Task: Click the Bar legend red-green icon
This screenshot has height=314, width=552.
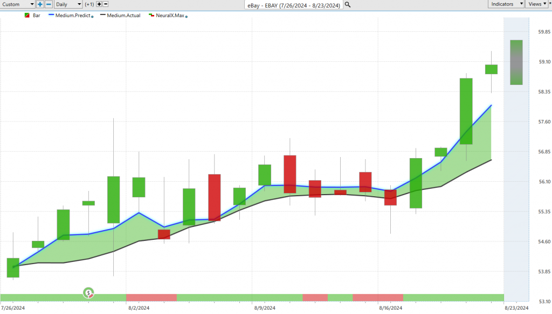Action: click(x=27, y=16)
